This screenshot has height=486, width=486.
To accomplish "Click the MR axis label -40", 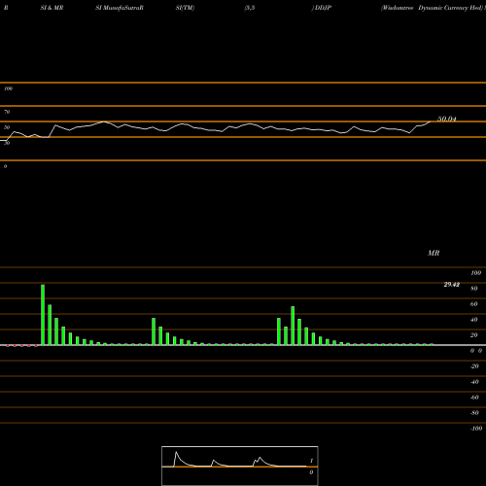I will (474, 382).
